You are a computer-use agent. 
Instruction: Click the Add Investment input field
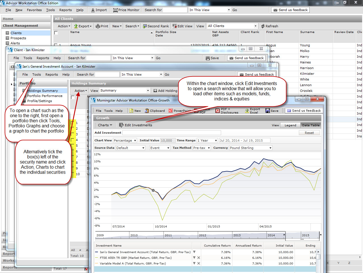[171, 133]
